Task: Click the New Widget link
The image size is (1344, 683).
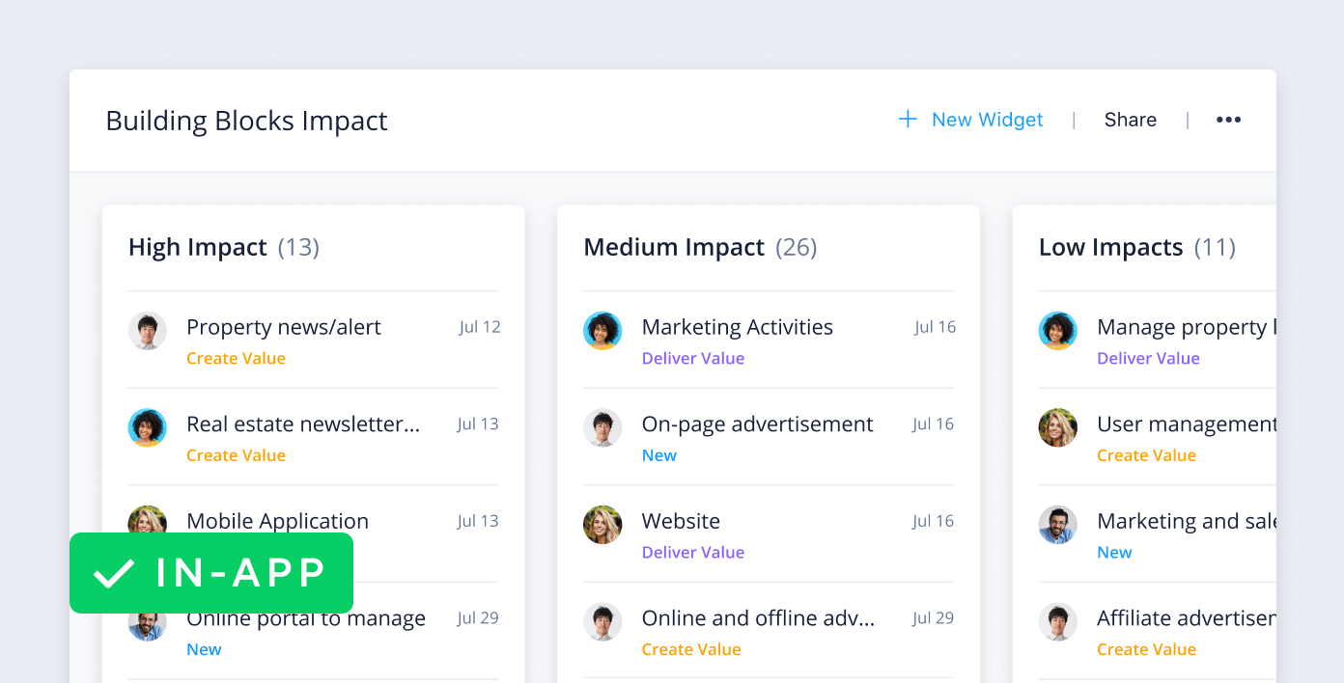Action: click(x=987, y=120)
